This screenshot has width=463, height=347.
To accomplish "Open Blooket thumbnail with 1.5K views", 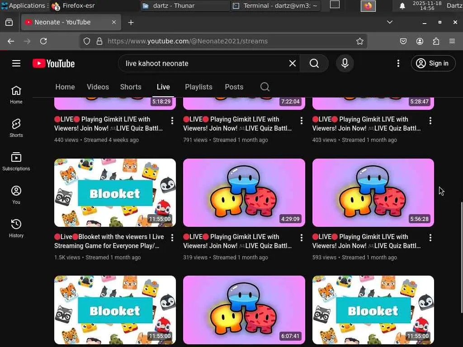I will coord(115,192).
